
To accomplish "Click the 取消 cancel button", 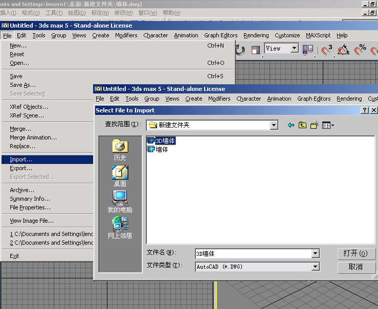I will [x=356, y=267].
